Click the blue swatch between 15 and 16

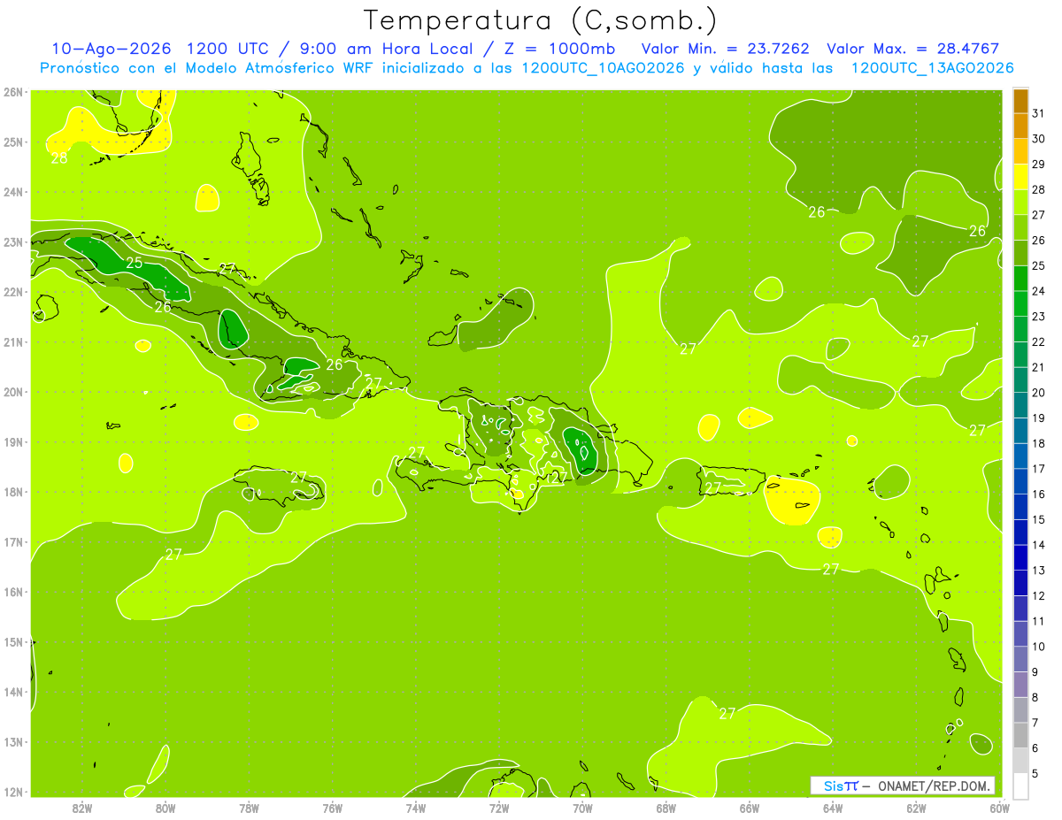(1020, 507)
